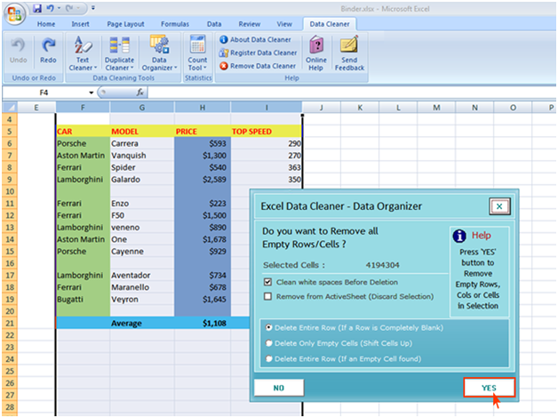Open the Name Box dropdown arrow
Image resolution: width=558 pixels, height=418 pixels.
coord(92,92)
